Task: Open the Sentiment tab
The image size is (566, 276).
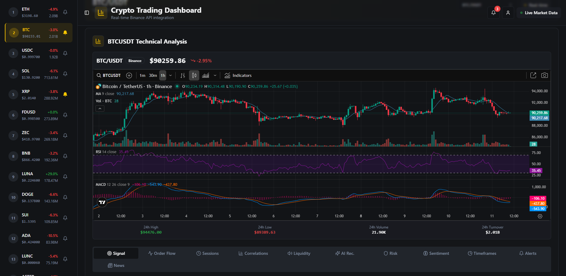Action: (436, 253)
